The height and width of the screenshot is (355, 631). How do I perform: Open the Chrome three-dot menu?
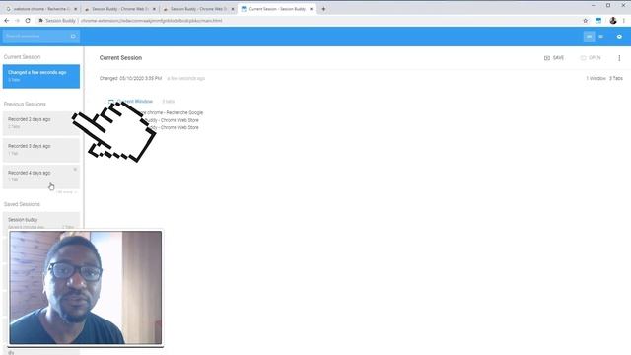[x=624, y=21]
